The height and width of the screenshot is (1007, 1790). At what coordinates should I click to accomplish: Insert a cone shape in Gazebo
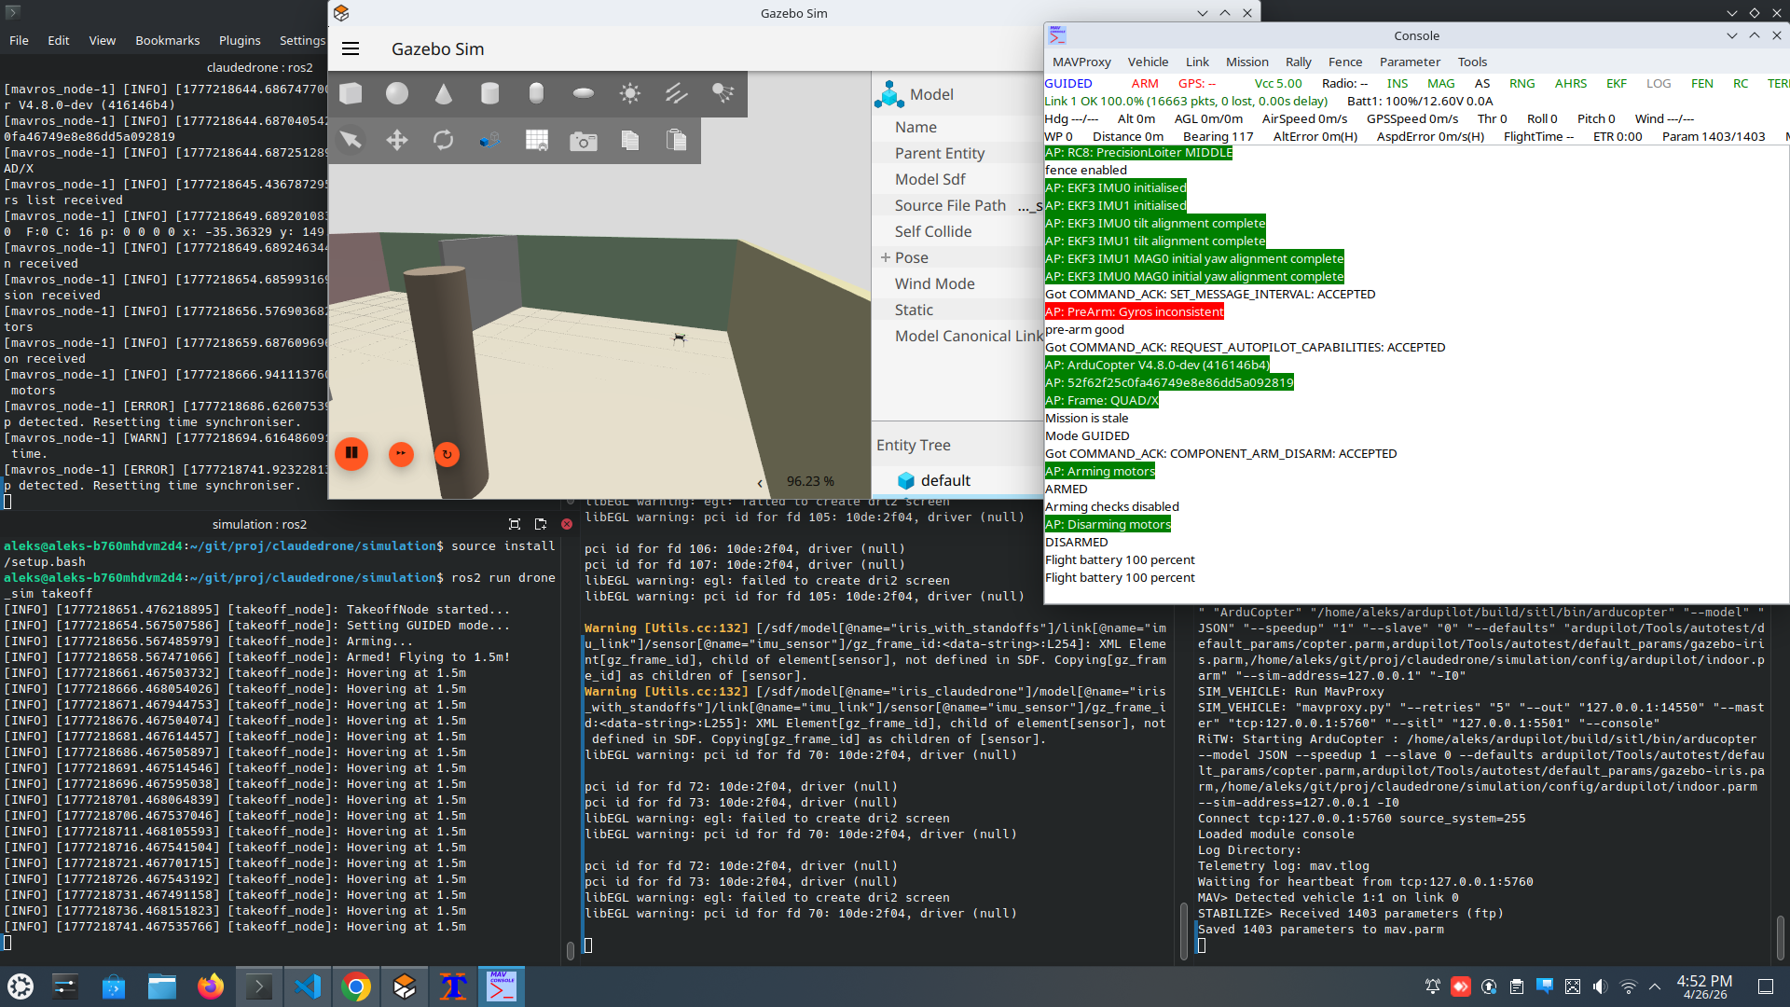click(444, 93)
